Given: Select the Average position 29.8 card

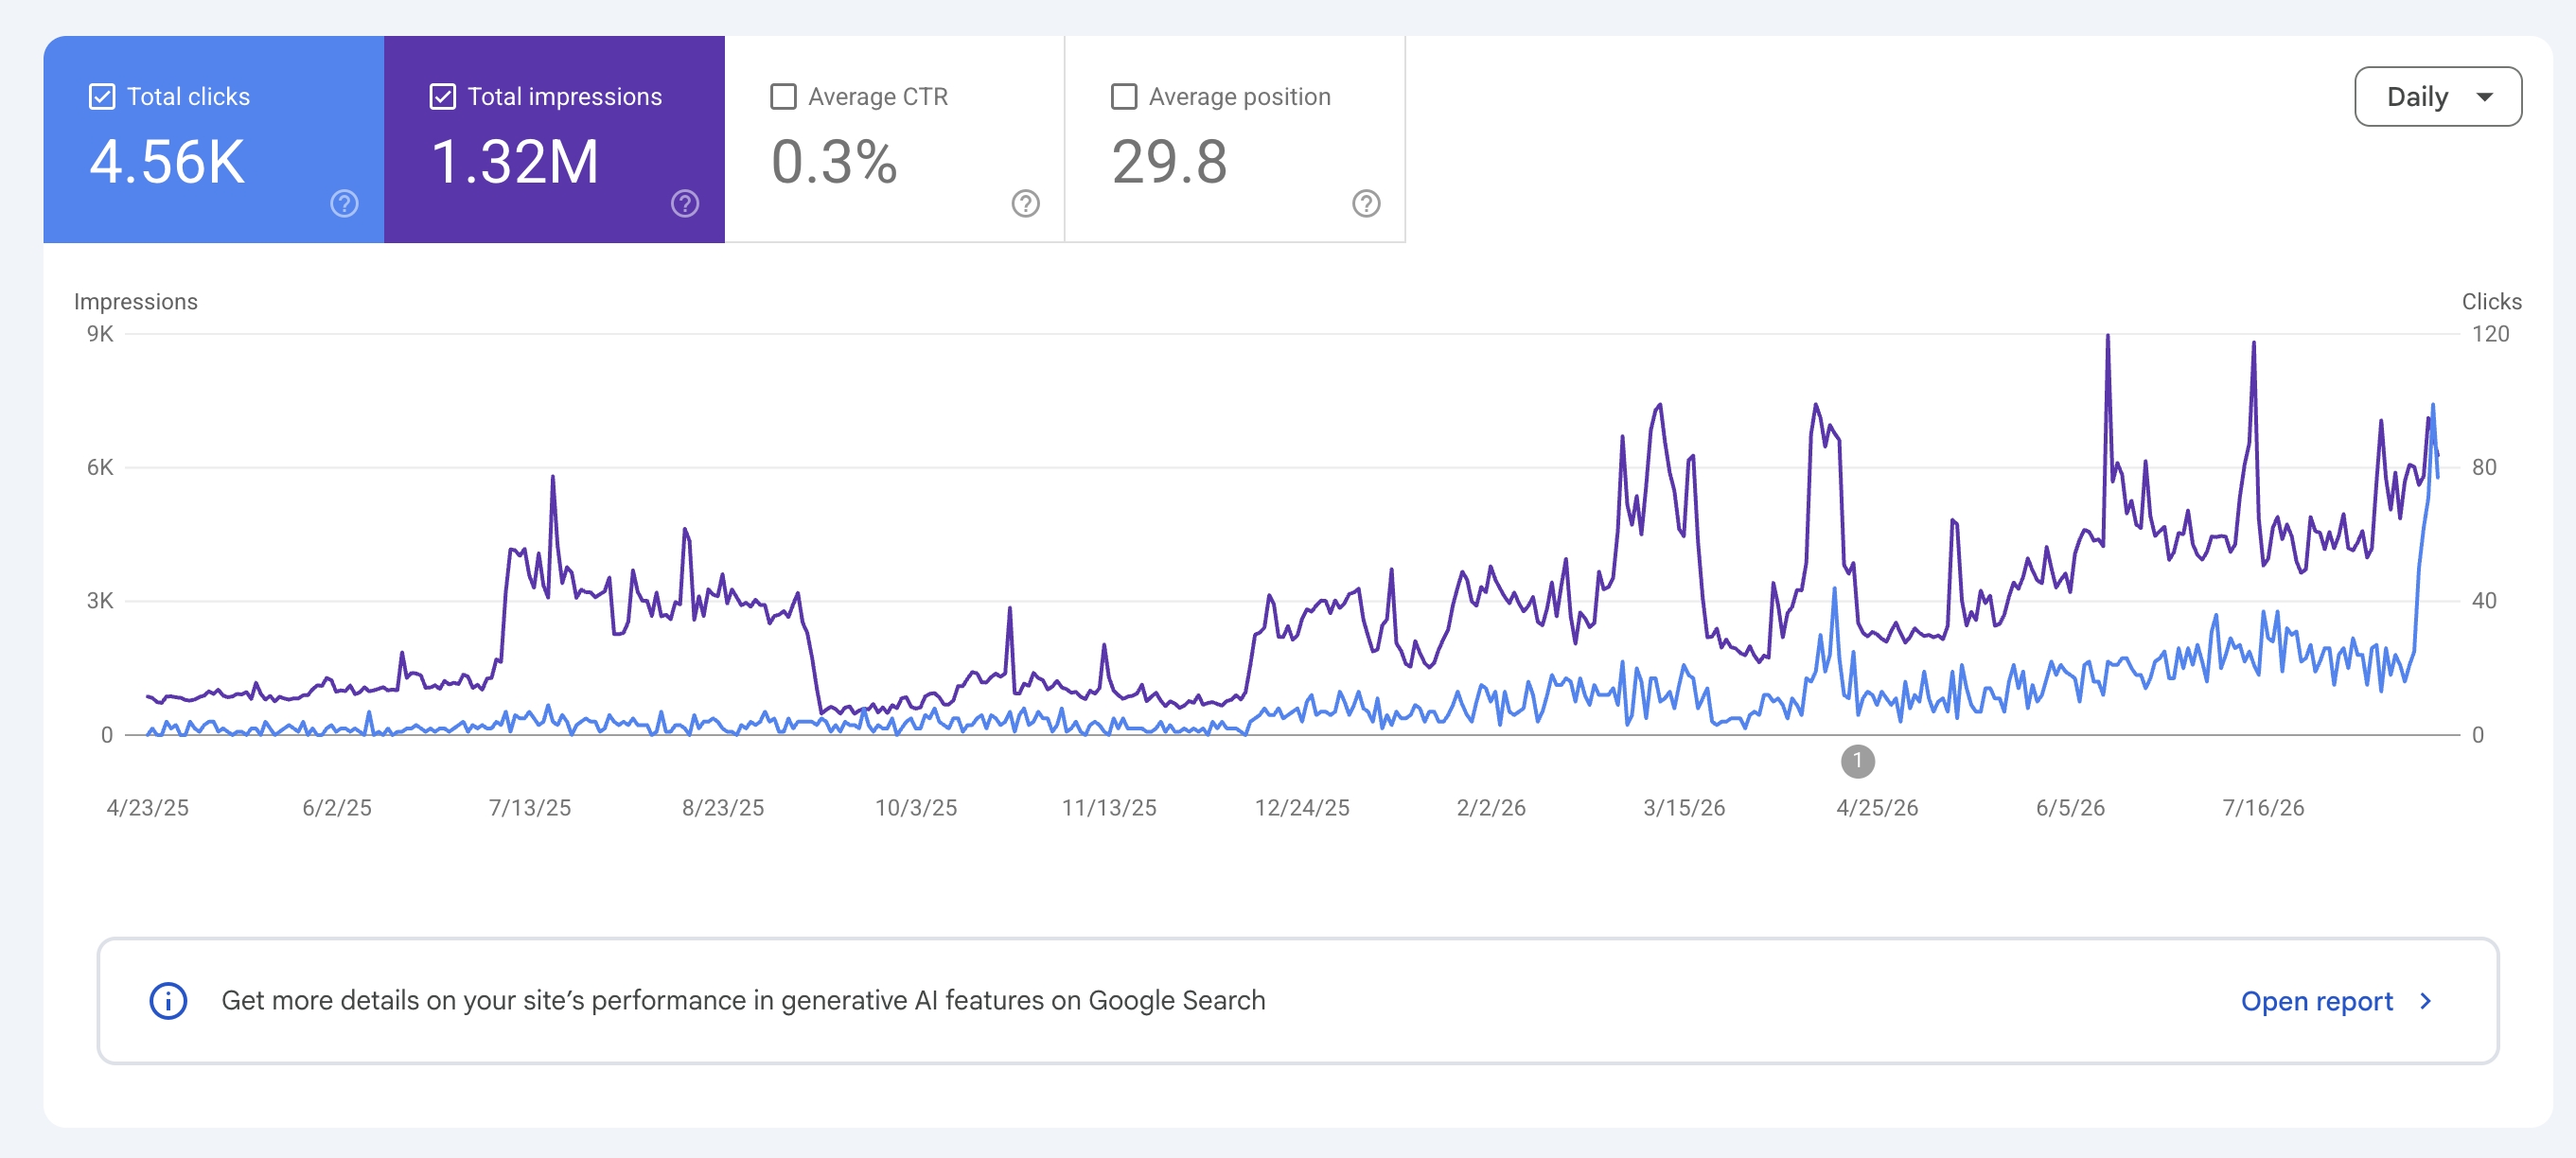Looking at the screenshot, I should [x=1235, y=139].
